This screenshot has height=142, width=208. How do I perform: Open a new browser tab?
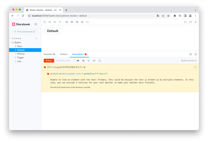[x=66, y=10]
